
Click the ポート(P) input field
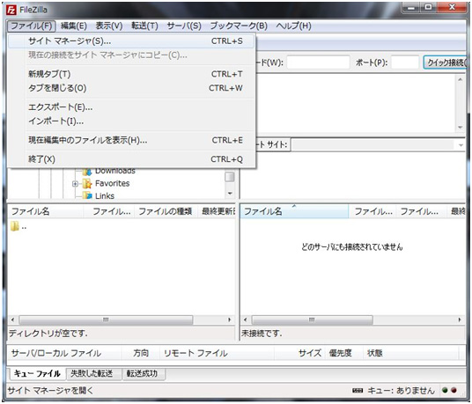click(405, 62)
